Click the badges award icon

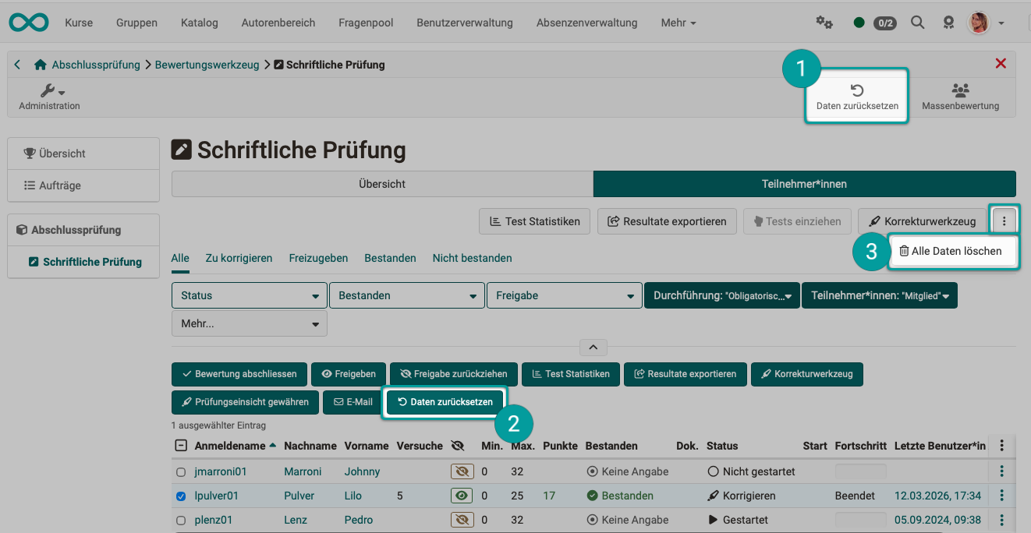pyautogui.click(x=948, y=23)
